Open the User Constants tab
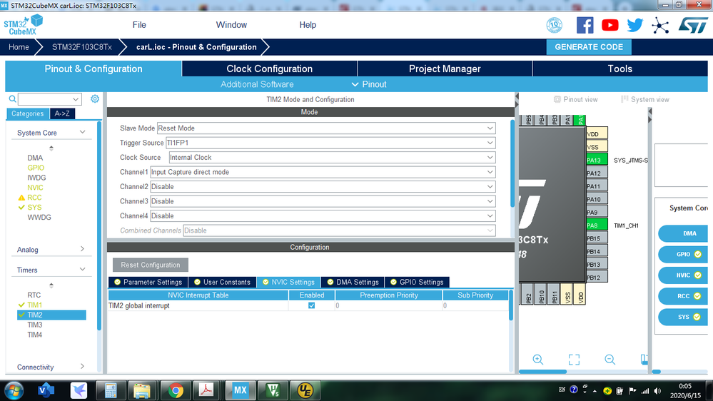713x401 pixels. click(223, 282)
